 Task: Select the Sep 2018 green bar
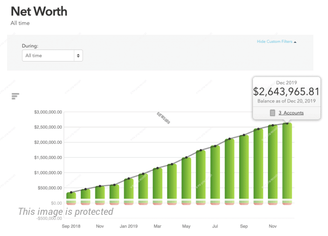coord(71,196)
